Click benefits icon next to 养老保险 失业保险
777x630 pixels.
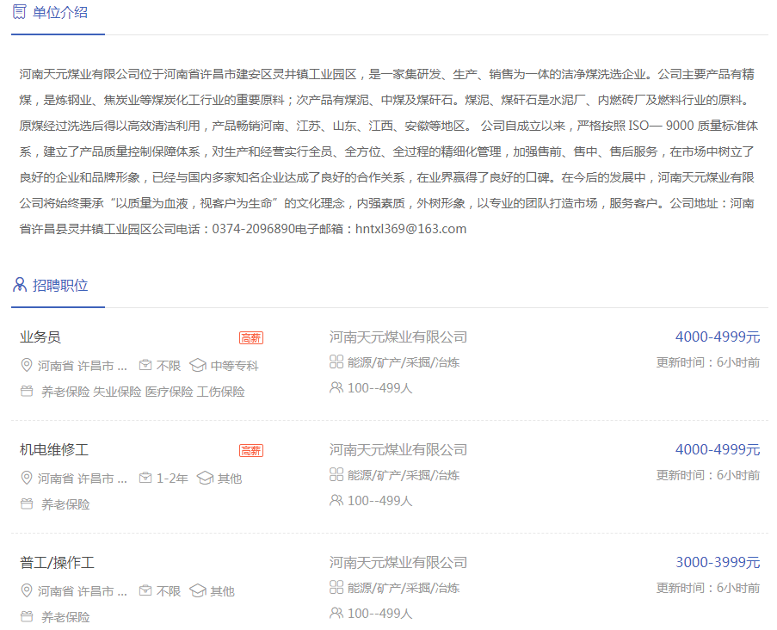27,391
